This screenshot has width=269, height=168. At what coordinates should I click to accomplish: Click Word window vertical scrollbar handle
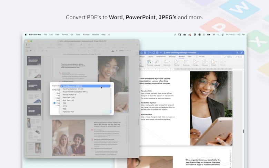(x=243, y=131)
